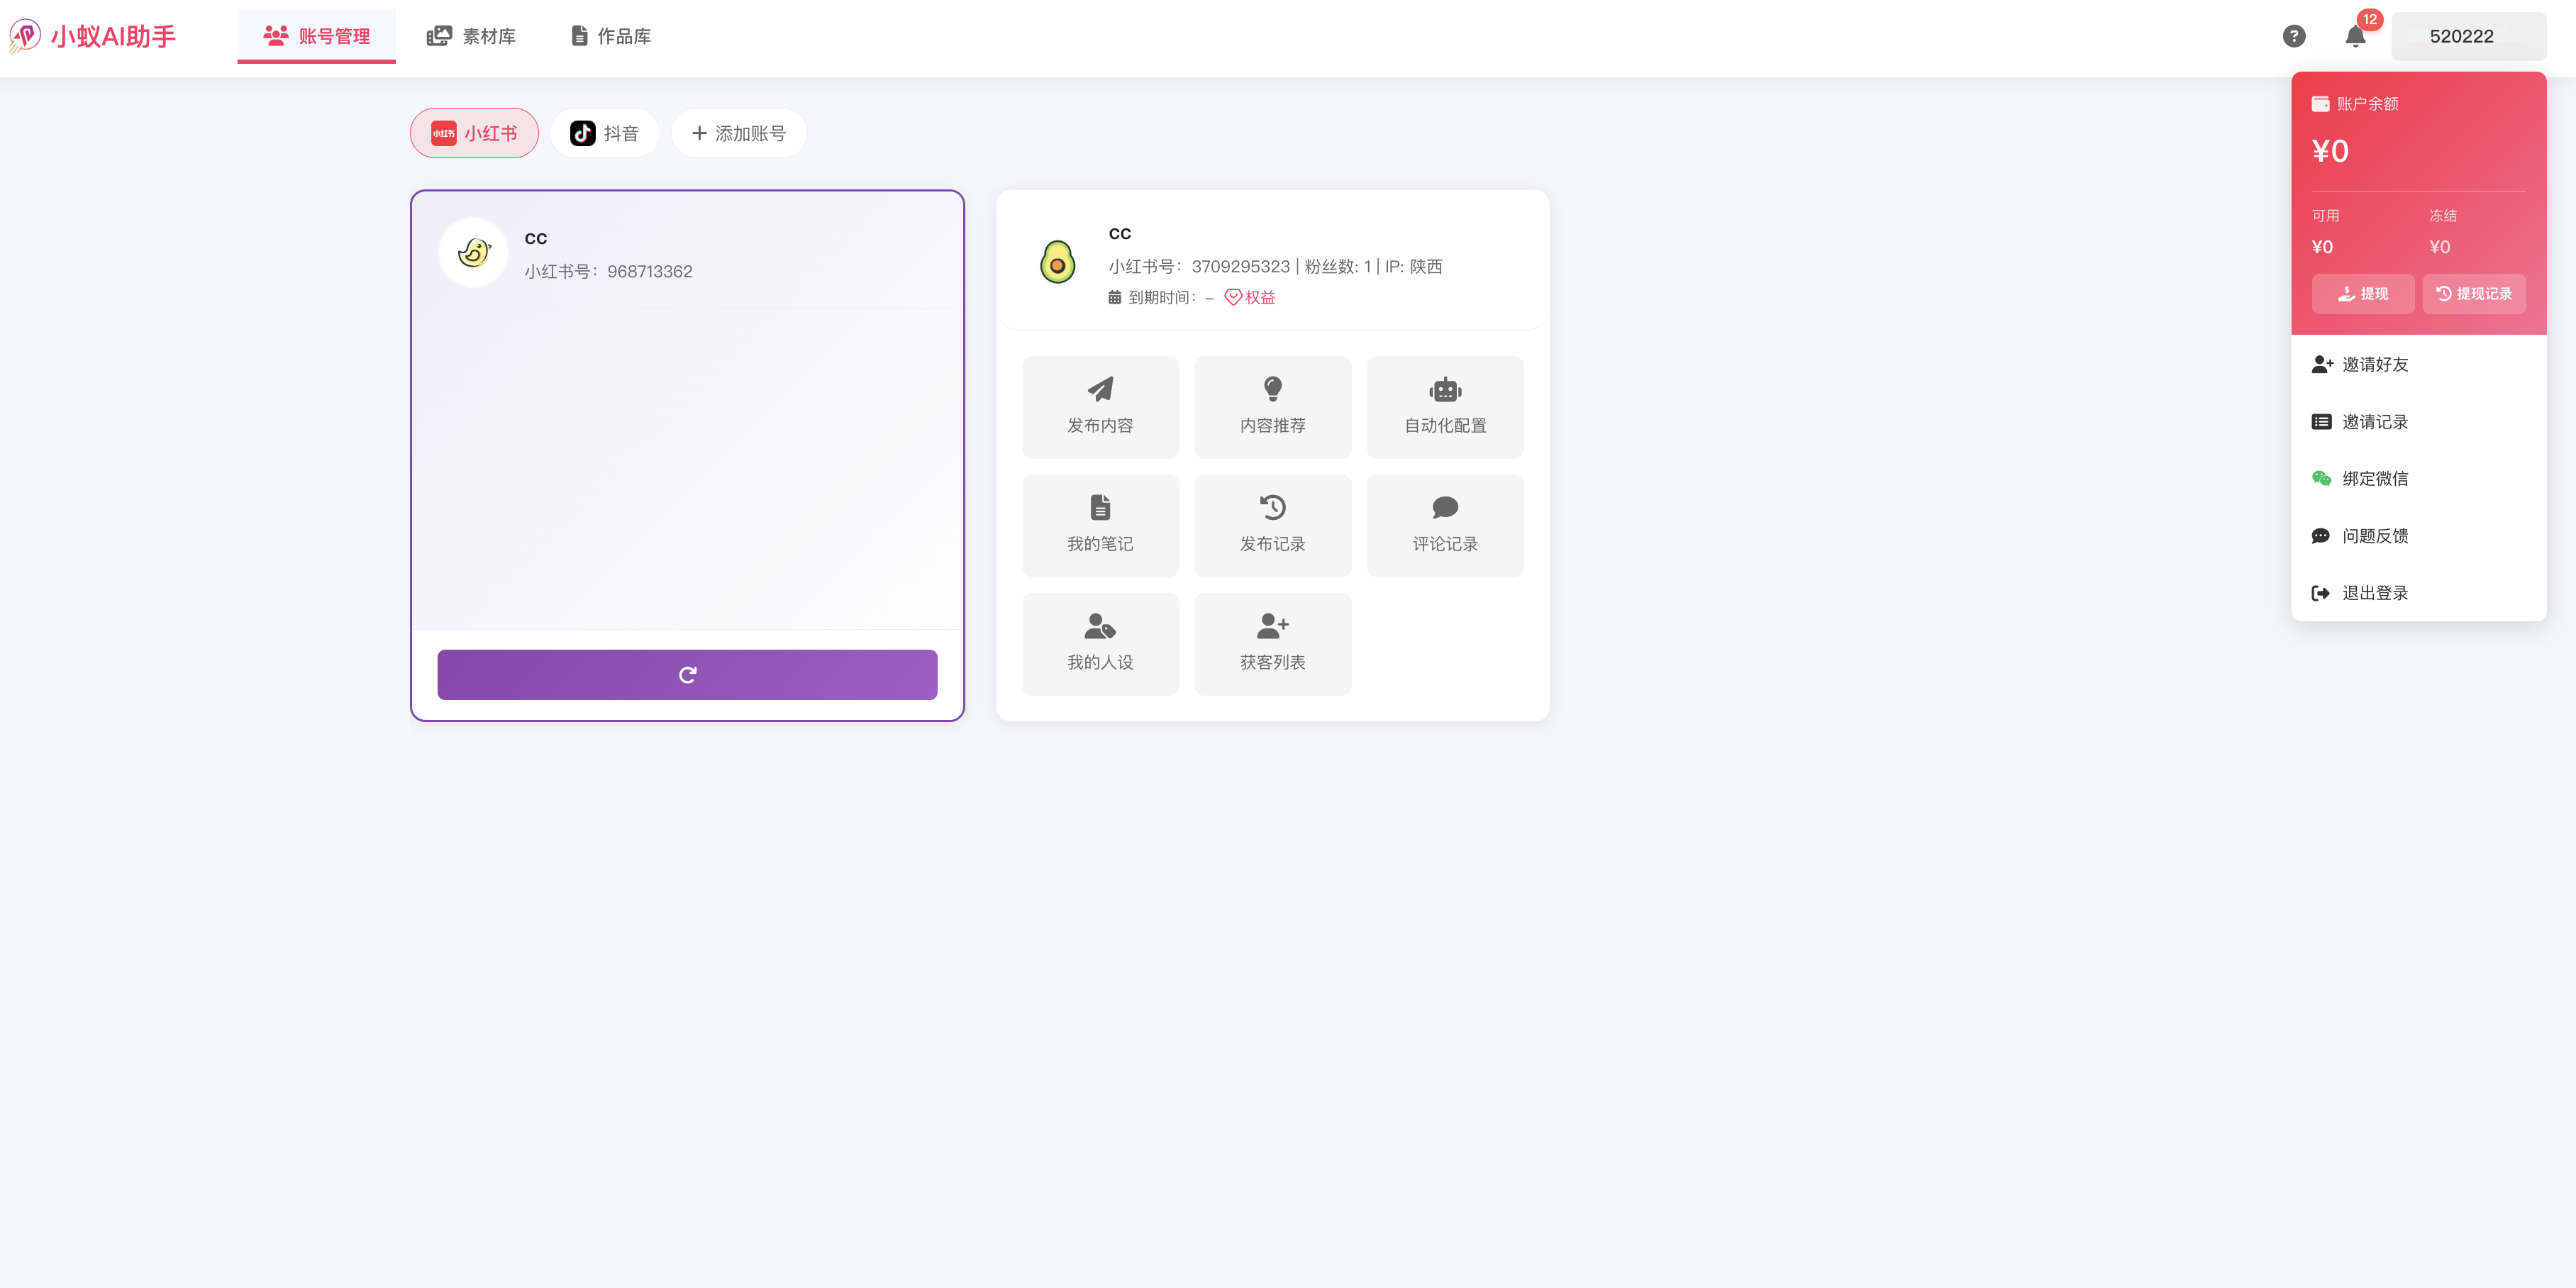Open the notifications bell icon

[2355, 37]
